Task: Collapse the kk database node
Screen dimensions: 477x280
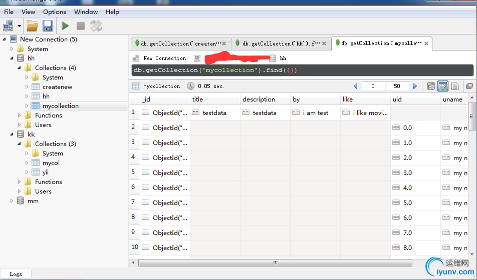Action: pos(12,134)
